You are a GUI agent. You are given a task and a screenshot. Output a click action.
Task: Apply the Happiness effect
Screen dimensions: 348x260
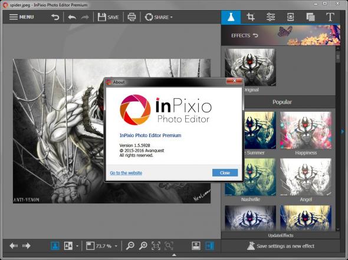point(306,130)
